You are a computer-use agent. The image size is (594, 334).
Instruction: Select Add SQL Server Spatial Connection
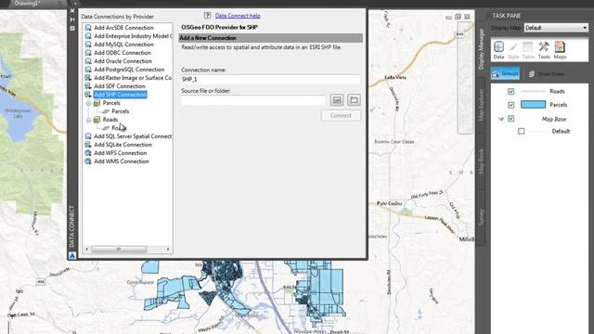point(133,136)
